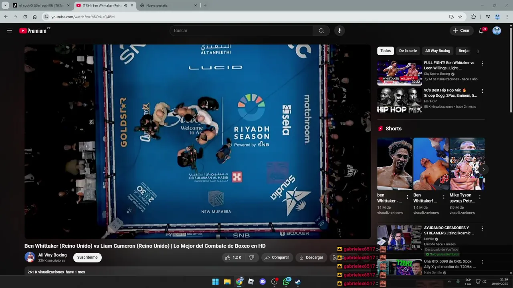Open Ali Way Boxing channel avatar
This screenshot has width=513, height=288.
(30, 257)
